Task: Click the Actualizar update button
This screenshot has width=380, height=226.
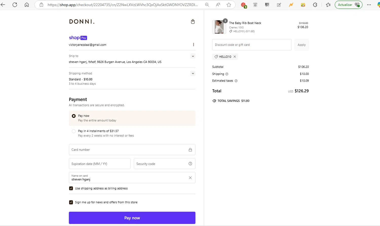Action: (x=348, y=5)
